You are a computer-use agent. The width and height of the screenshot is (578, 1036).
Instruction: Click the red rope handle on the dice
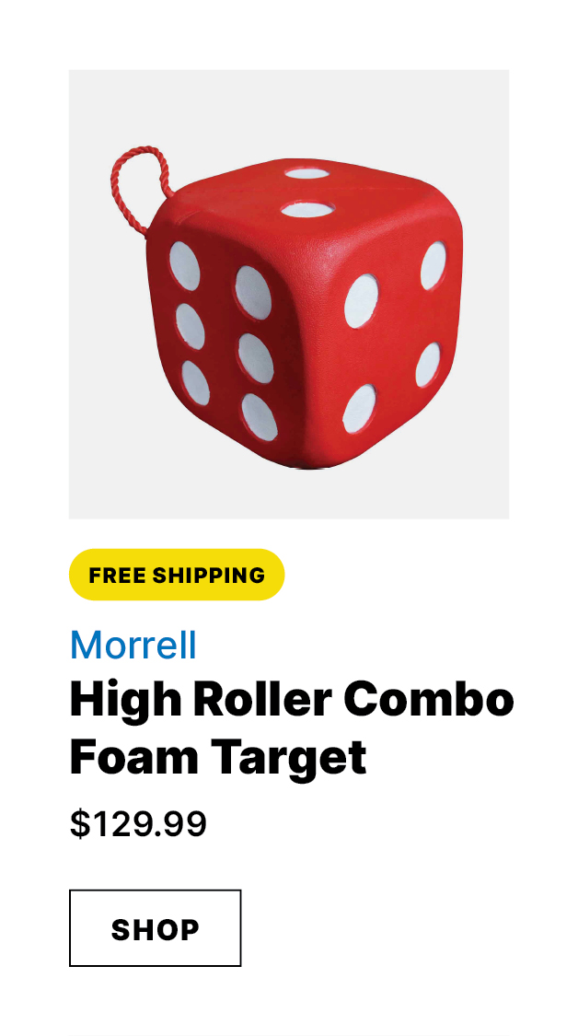[139, 191]
